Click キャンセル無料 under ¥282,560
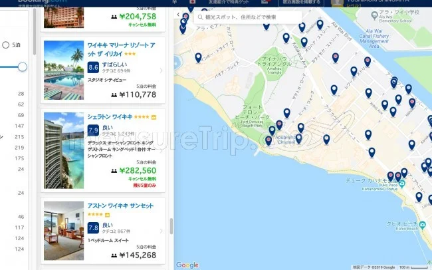Image resolution: width=432 pixels, height=270 pixels. pyautogui.click(x=142, y=179)
